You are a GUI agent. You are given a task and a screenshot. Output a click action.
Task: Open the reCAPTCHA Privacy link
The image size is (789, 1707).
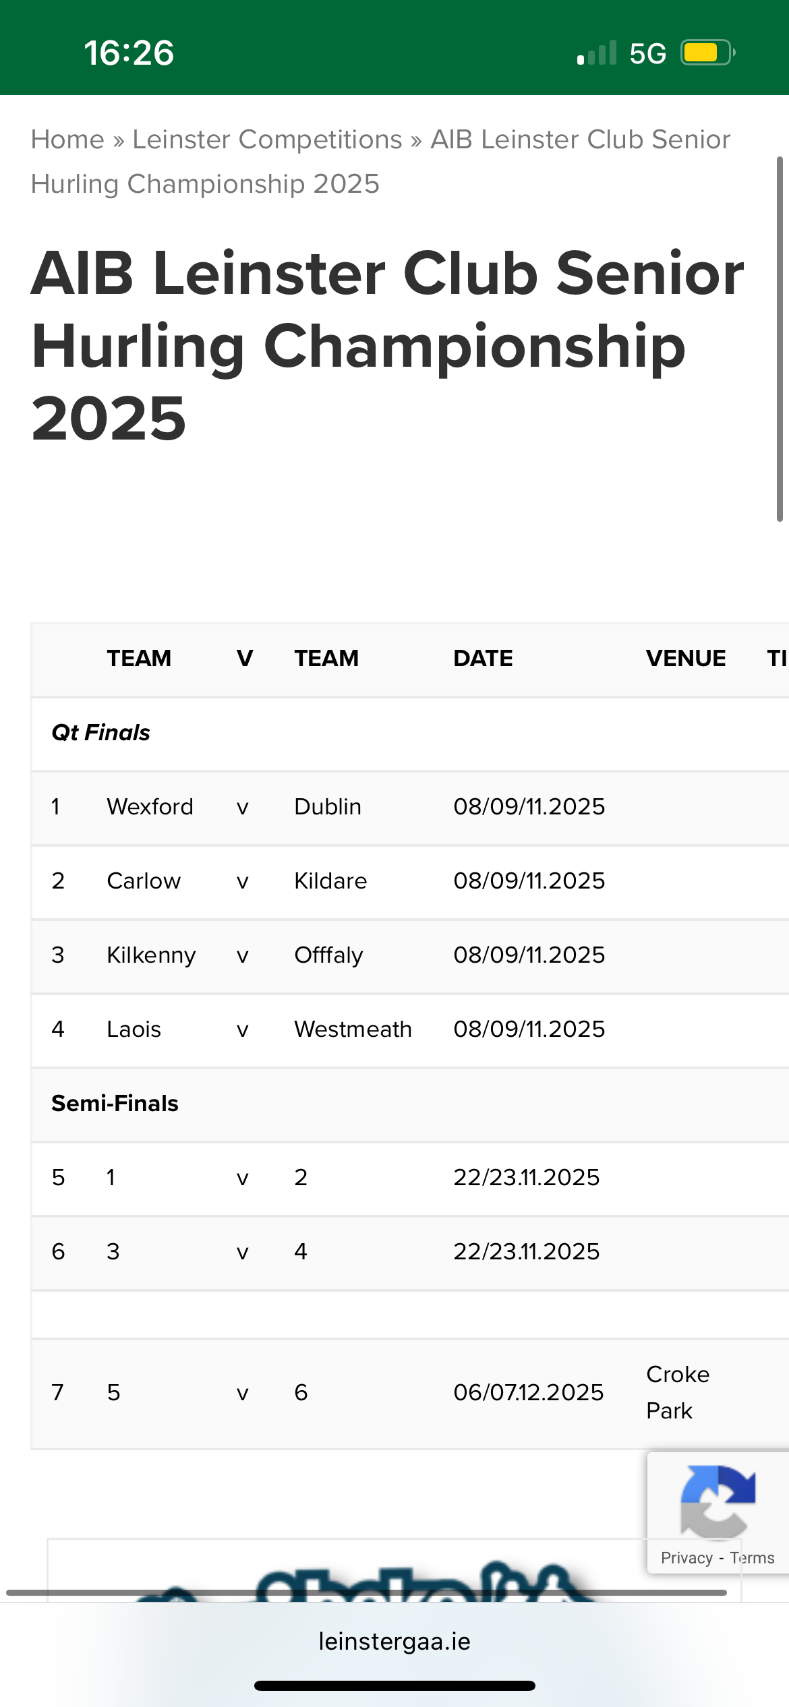pyautogui.click(x=686, y=1558)
